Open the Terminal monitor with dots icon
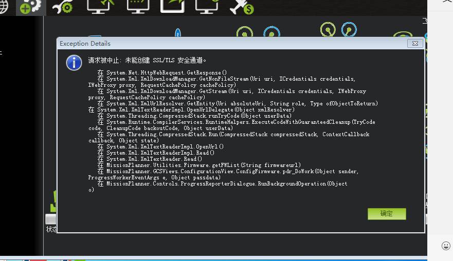The width and height of the screenshot is (453, 261). tap(138, 6)
